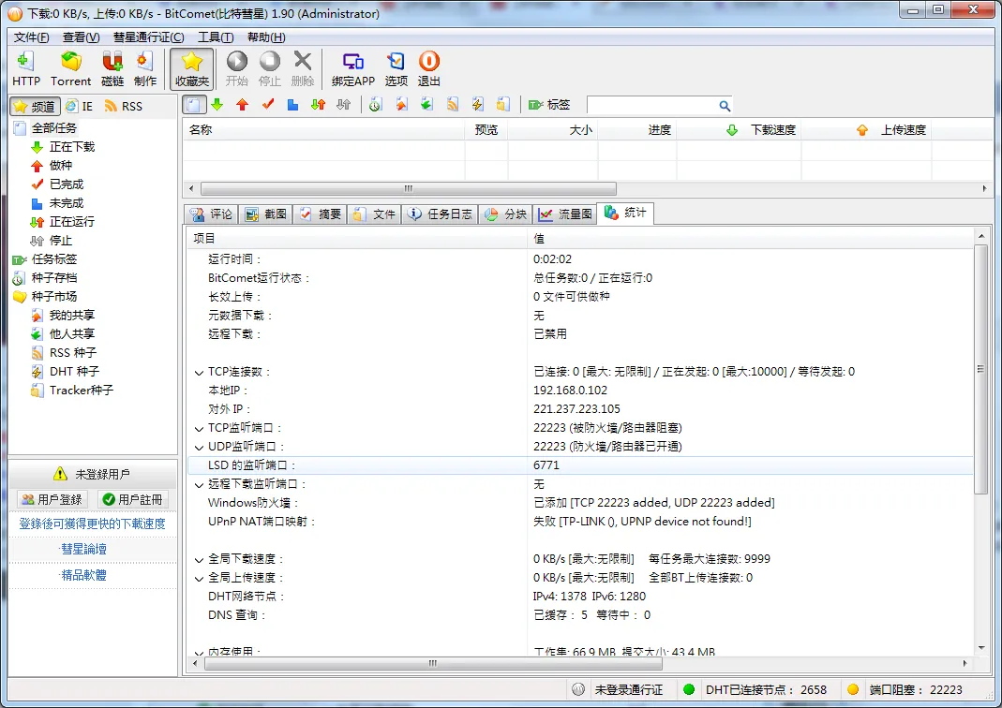Click the search magnifier icon
Viewport: 1002px width, 708px height.
[x=725, y=106]
